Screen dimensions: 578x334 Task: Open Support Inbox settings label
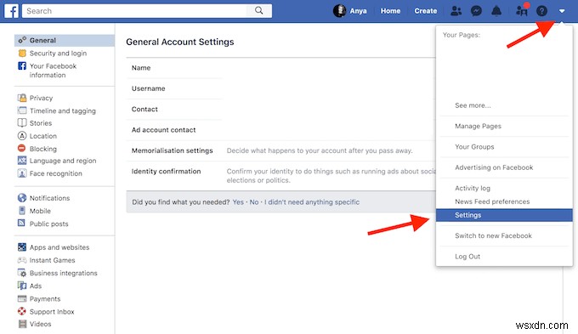coord(52,312)
